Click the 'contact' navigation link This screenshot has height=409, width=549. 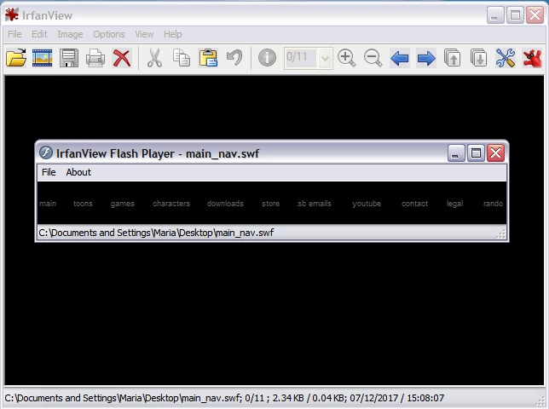(414, 204)
